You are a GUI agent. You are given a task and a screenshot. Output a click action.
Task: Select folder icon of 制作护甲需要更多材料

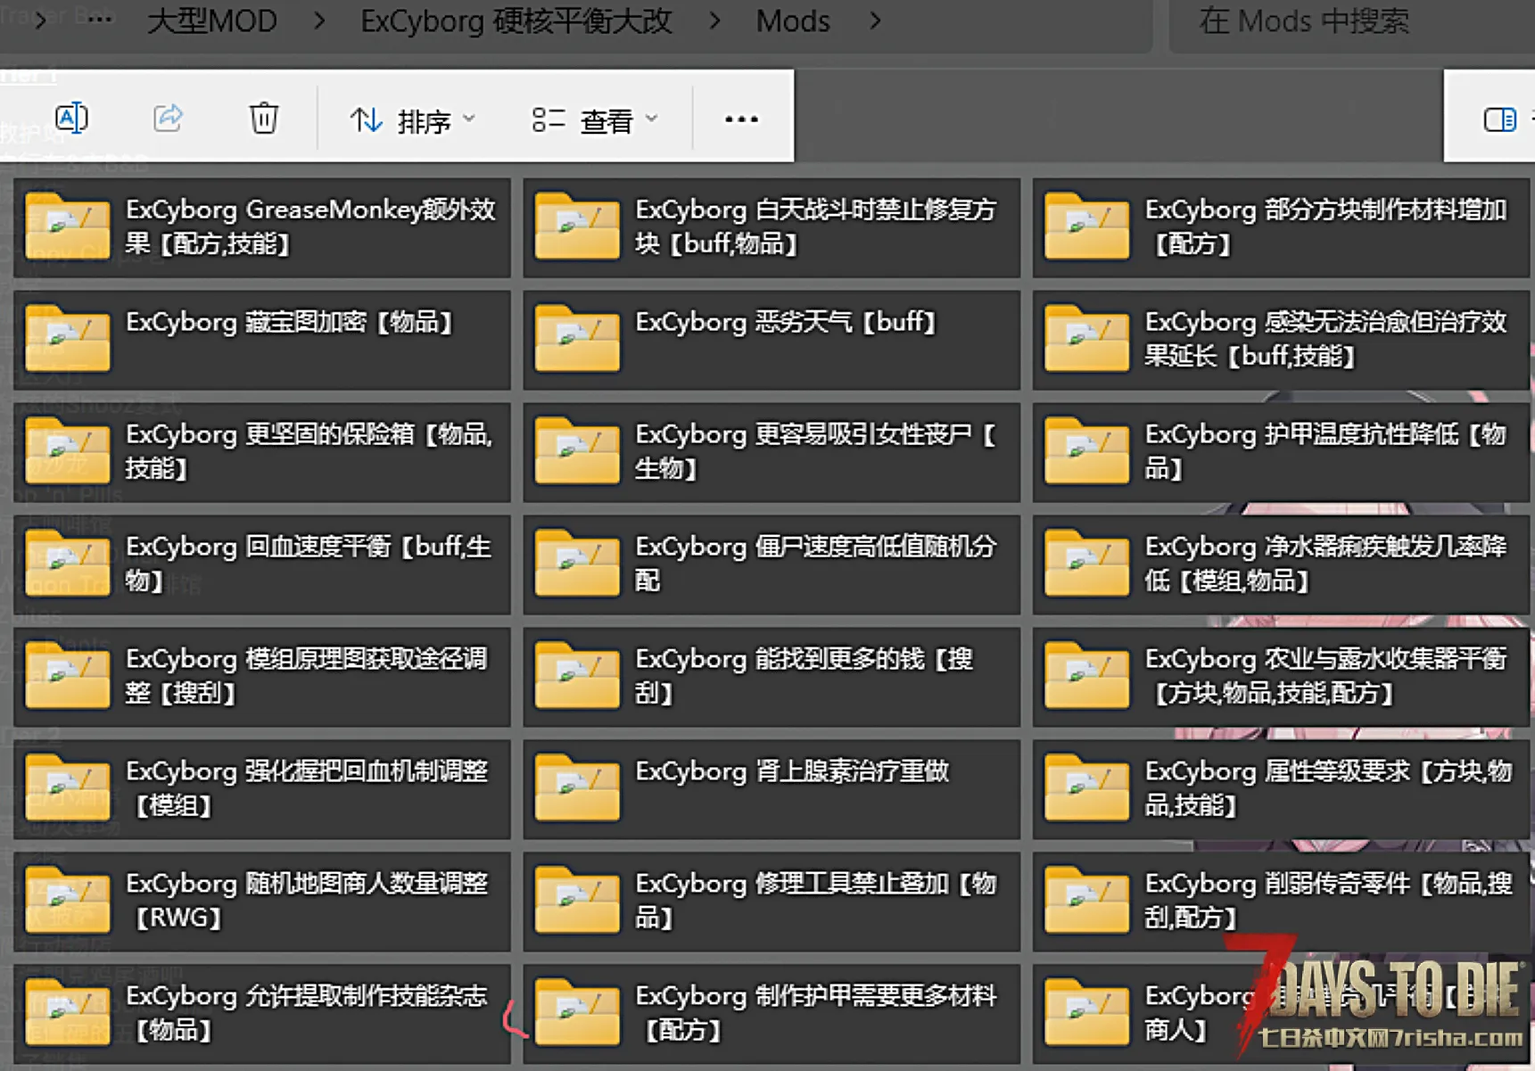[x=577, y=1012]
